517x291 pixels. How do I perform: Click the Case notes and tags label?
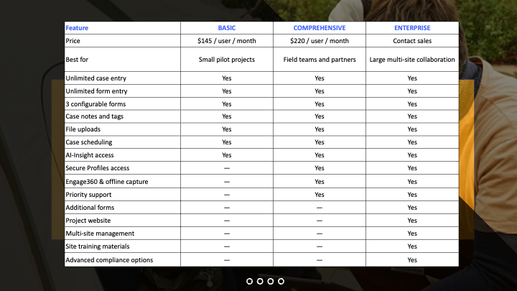[x=94, y=116]
